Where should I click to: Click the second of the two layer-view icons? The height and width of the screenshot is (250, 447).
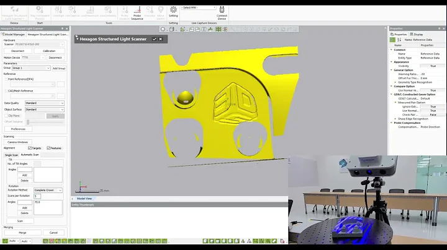(x=197, y=29)
